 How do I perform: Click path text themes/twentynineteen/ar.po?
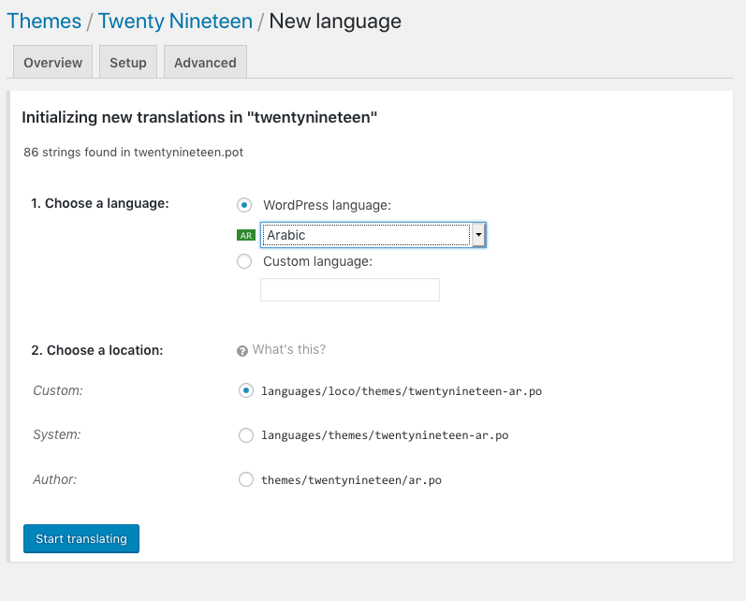(351, 480)
